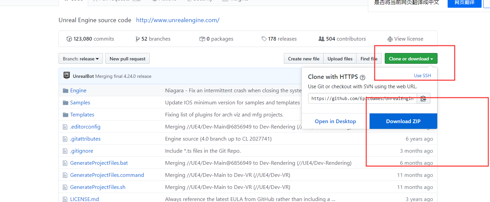Screen dimensions: 490x202
Task: Click the Templates folder icon
Action: point(66,115)
